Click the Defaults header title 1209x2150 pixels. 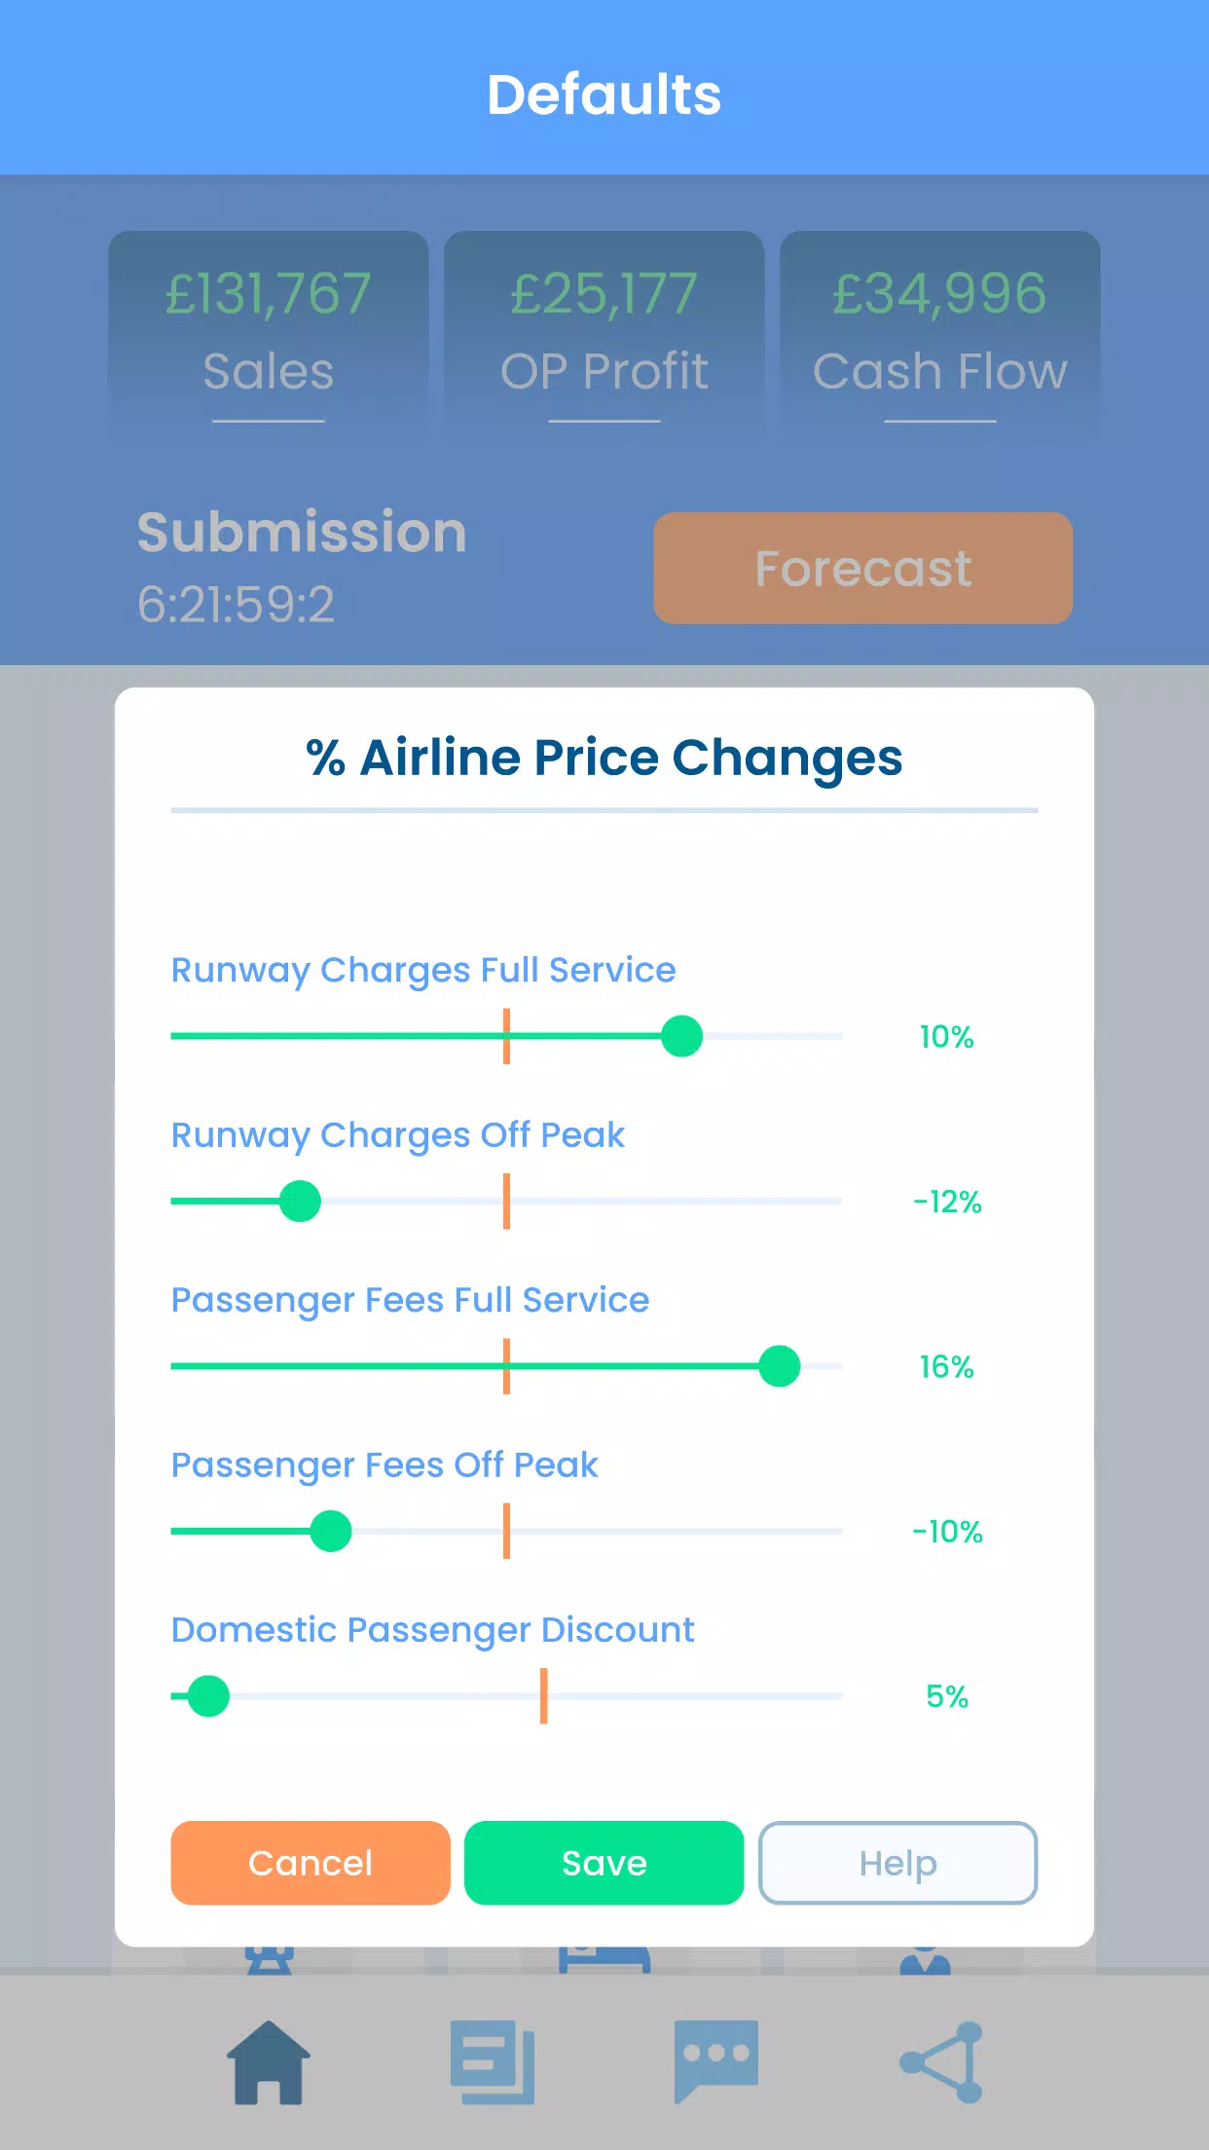pos(604,94)
